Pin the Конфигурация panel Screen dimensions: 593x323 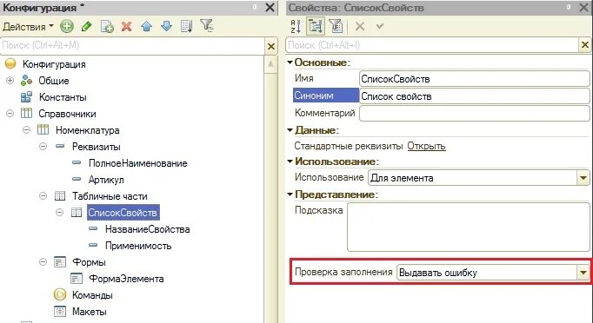[255, 7]
